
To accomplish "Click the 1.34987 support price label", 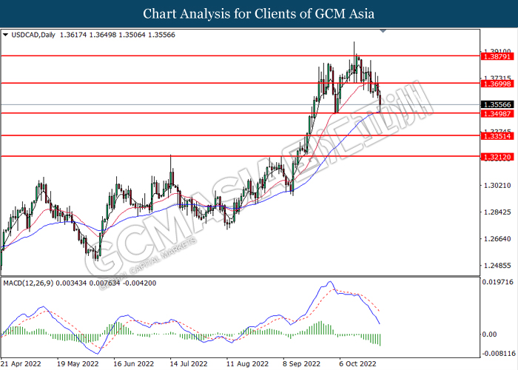I will (x=497, y=114).
